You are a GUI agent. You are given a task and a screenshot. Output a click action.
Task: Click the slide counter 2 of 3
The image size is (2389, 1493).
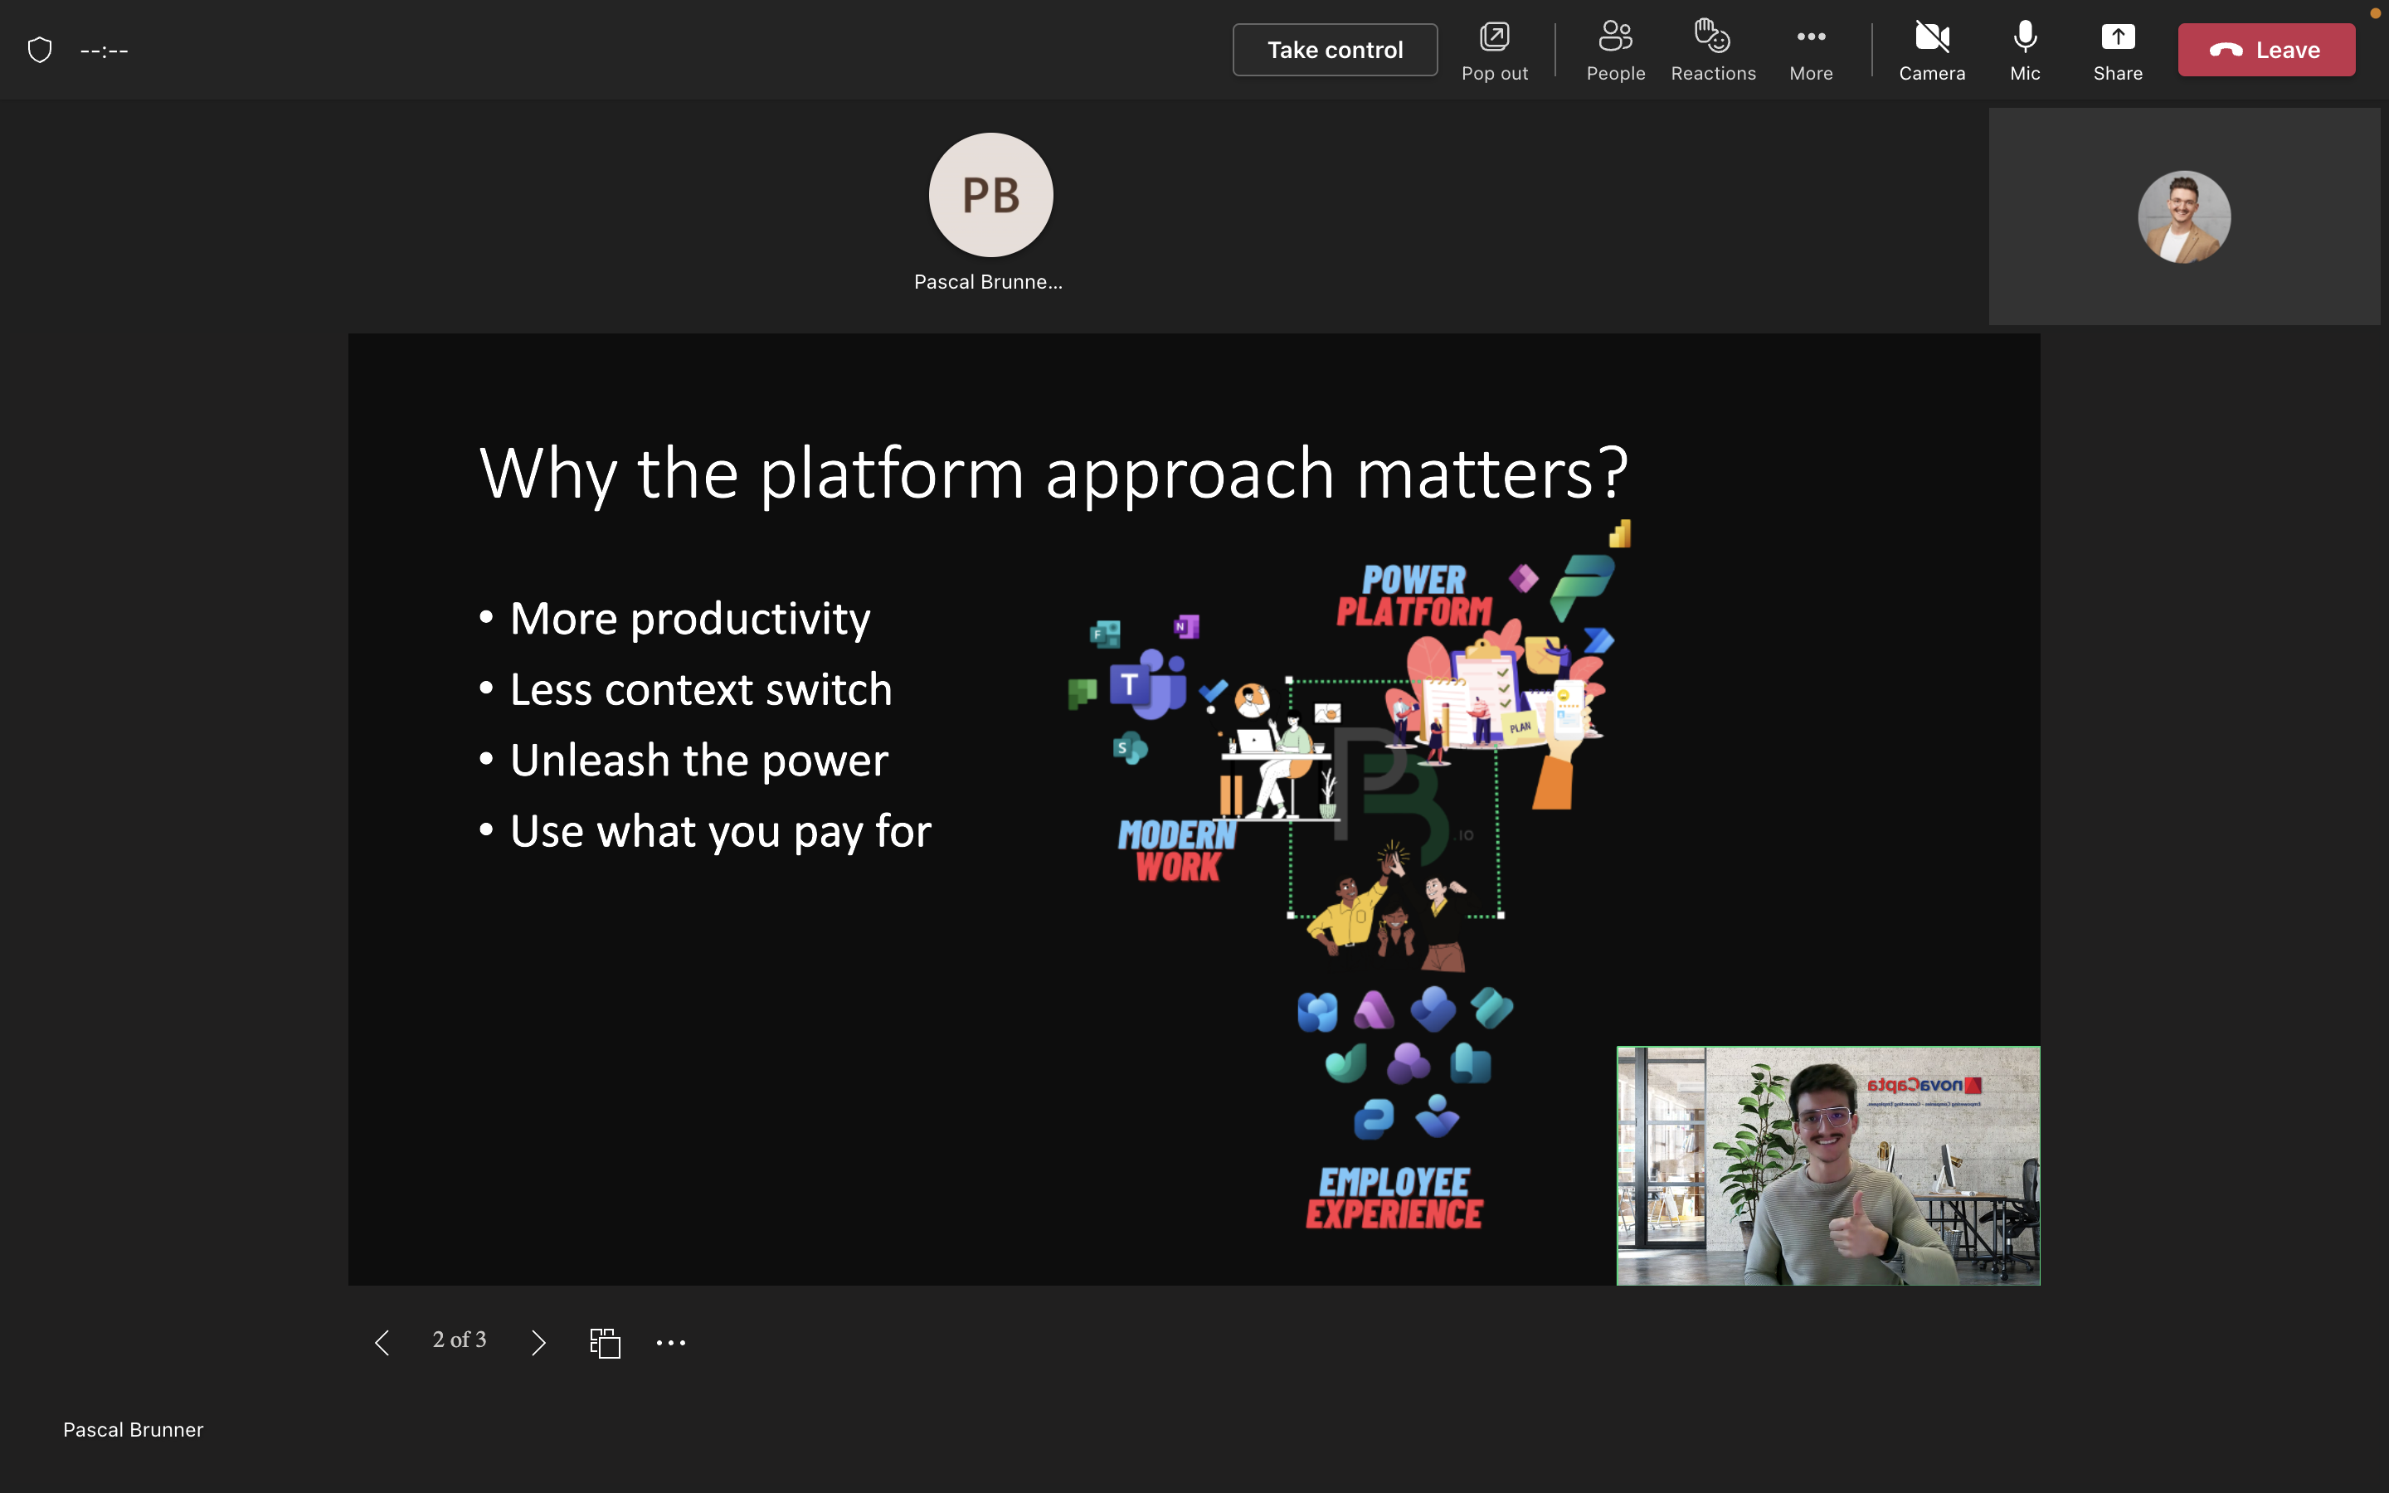click(459, 1340)
